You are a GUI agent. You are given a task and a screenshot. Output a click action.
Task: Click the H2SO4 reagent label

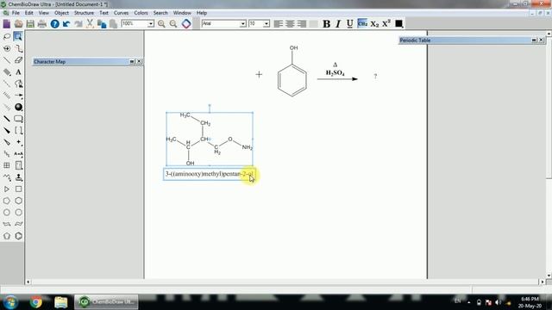pos(336,72)
